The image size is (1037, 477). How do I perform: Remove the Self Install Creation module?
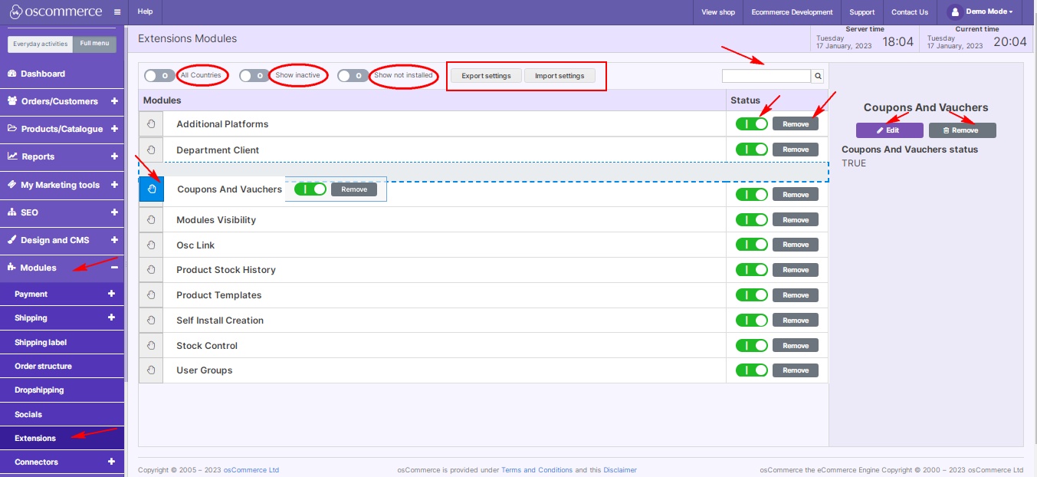796,321
